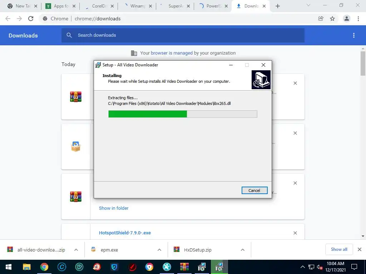Open Google Chrome from taskbar
The width and height of the screenshot is (366, 274).
coord(44,267)
